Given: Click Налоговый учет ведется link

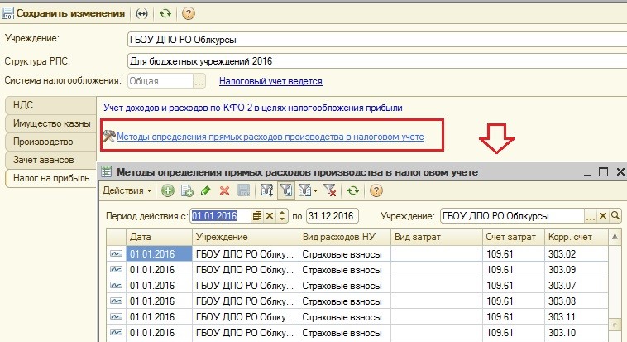Looking at the screenshot, I should pos(270,81).
